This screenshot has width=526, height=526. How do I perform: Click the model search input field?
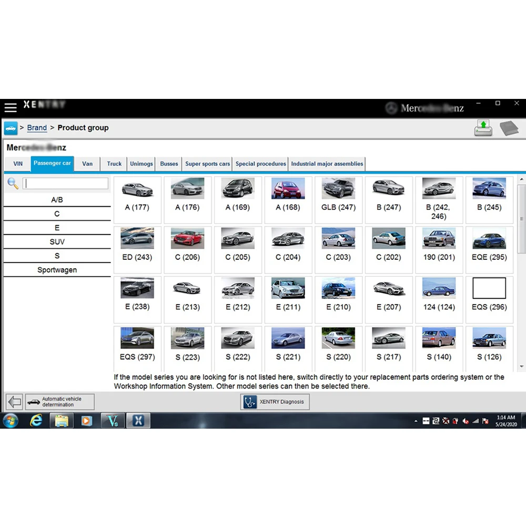click(x=65, y=183)
